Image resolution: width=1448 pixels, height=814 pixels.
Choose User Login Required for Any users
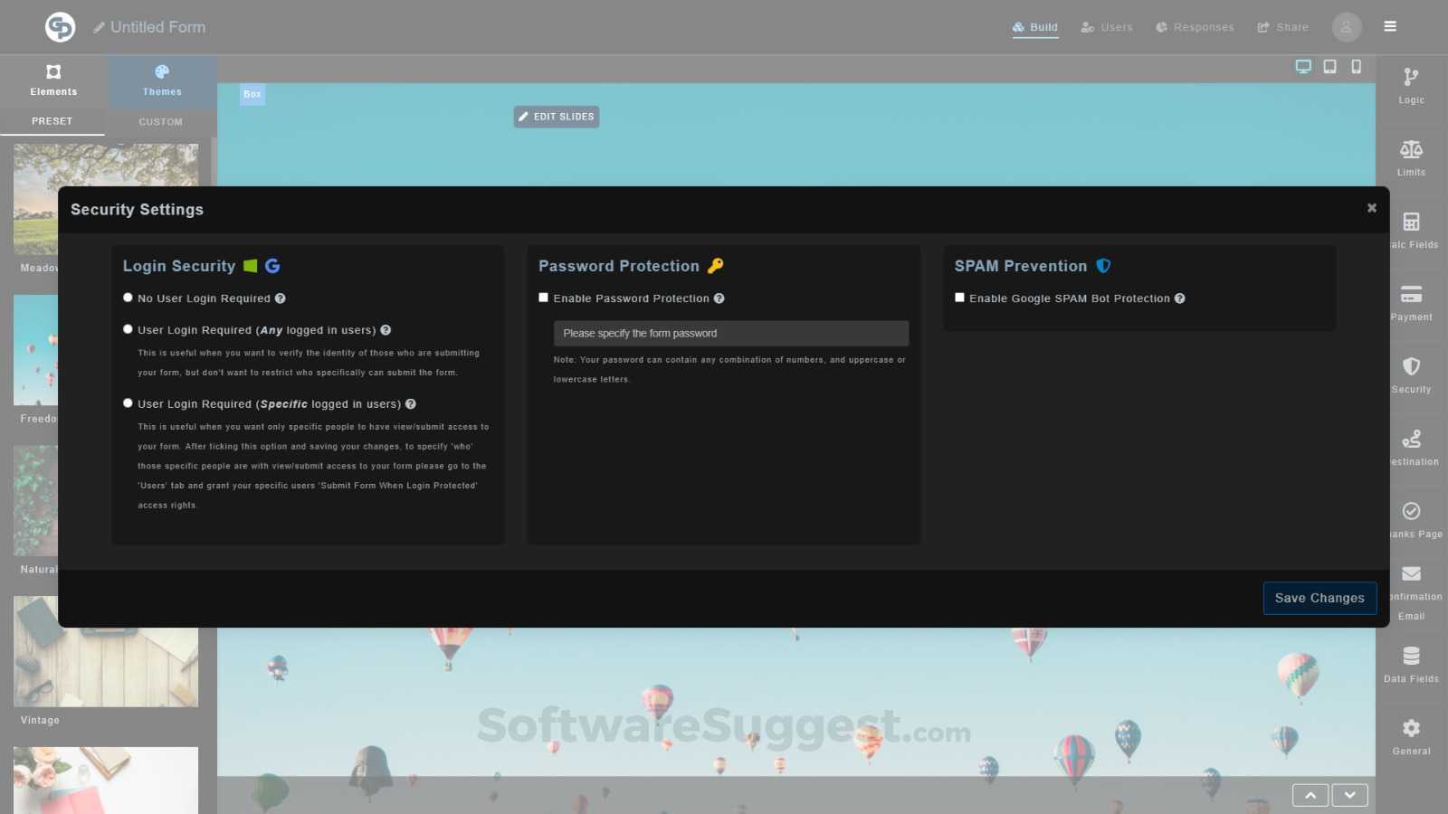point(128,329)
